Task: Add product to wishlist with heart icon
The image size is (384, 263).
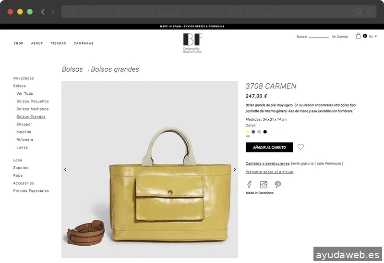Action: point(300,147)
